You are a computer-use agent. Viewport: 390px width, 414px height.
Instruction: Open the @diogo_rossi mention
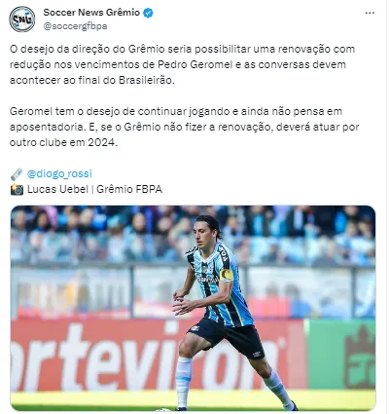(x=59, y=173)
